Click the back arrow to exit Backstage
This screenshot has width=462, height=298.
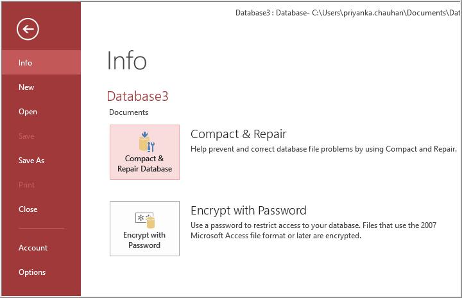[x=28, y=29]
